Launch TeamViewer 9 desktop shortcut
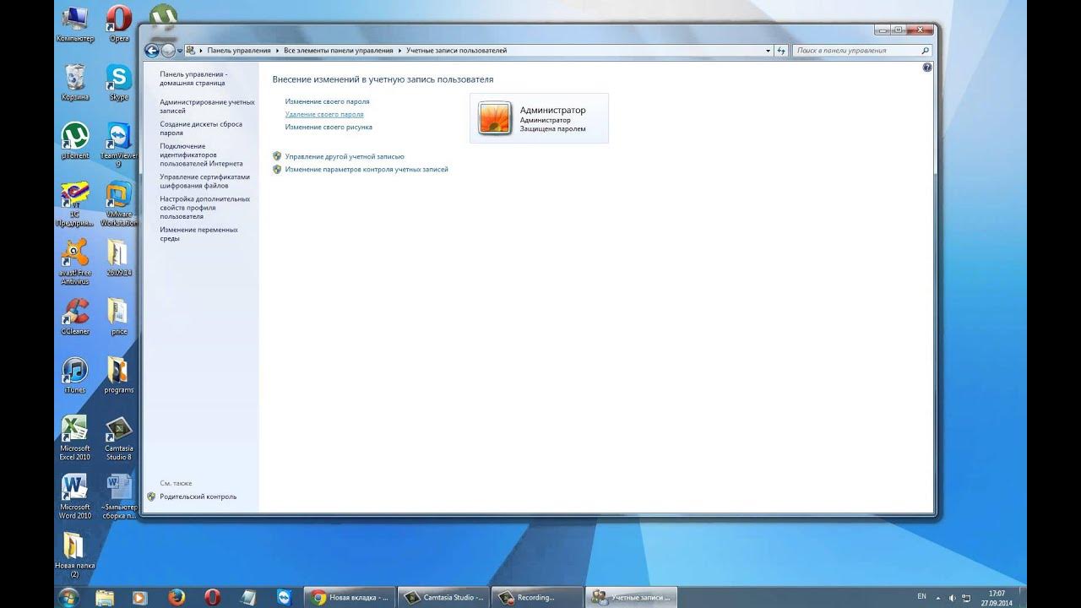This screenshot has width=1081, height=608. tap(119, 144)
